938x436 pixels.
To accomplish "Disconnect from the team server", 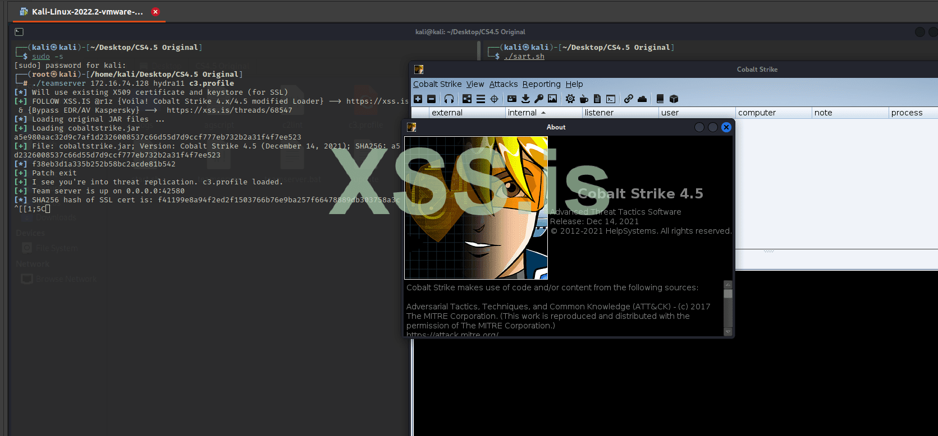I will click(x=431, y=99).
